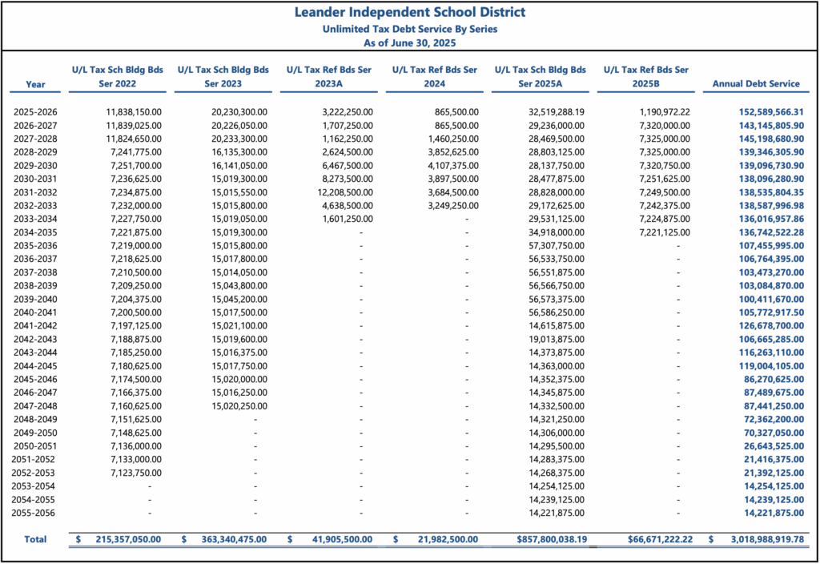The image size is (820, 564).
Task: Click the value 1,460,250.00
Action: (x=453, y=139)
